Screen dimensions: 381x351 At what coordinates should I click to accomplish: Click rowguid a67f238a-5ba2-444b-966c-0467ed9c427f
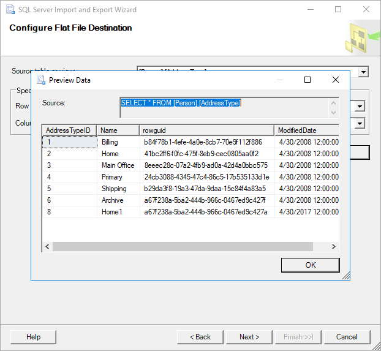coord(207,200)
